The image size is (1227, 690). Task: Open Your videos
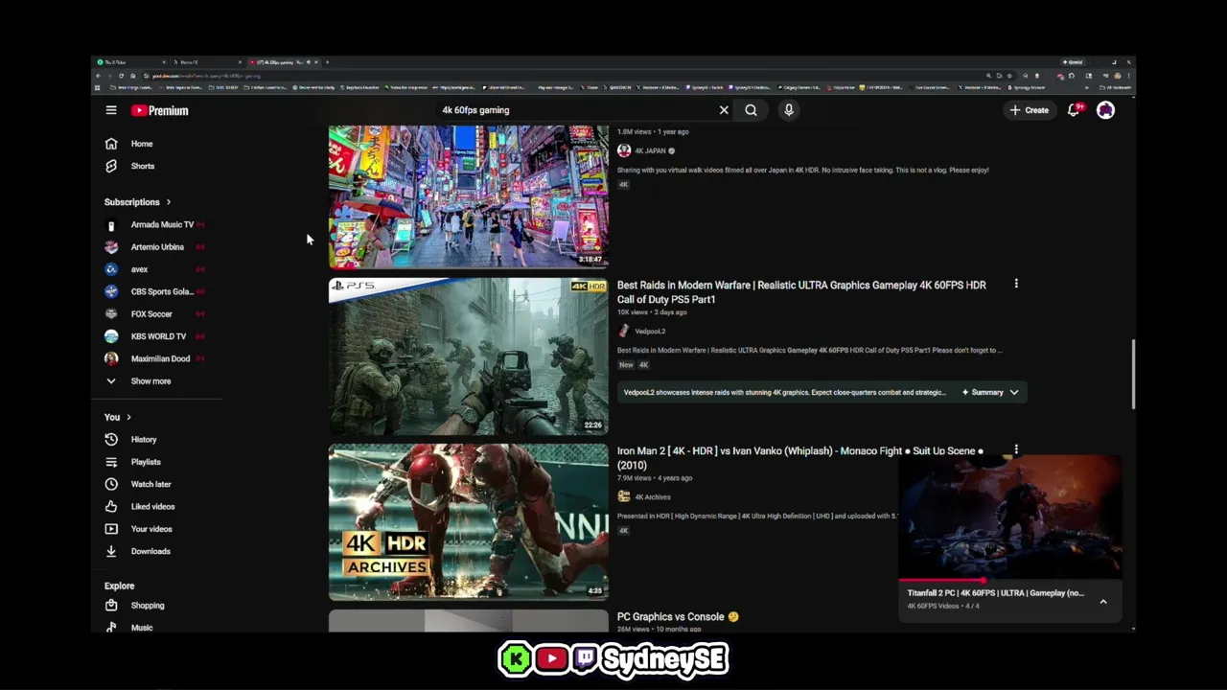151,529
